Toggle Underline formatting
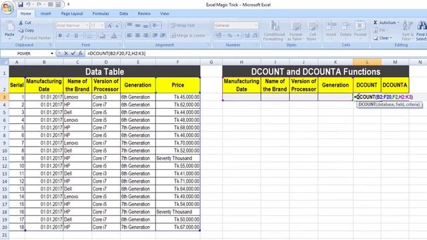Screen dimensions: 427x240 (76, 35)
